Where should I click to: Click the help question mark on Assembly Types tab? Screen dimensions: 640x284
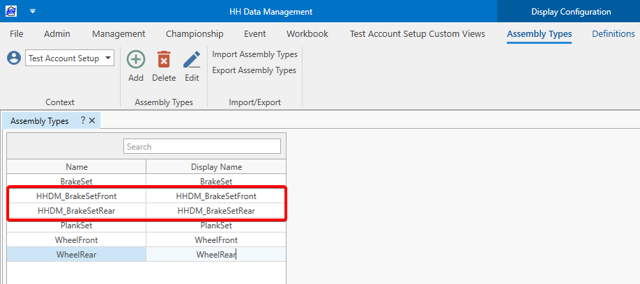tap(82, 120)
